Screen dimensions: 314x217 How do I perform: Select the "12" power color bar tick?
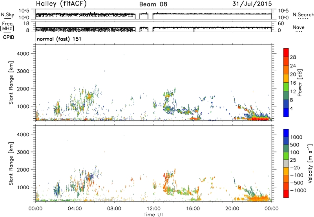[x=293, y=92]
